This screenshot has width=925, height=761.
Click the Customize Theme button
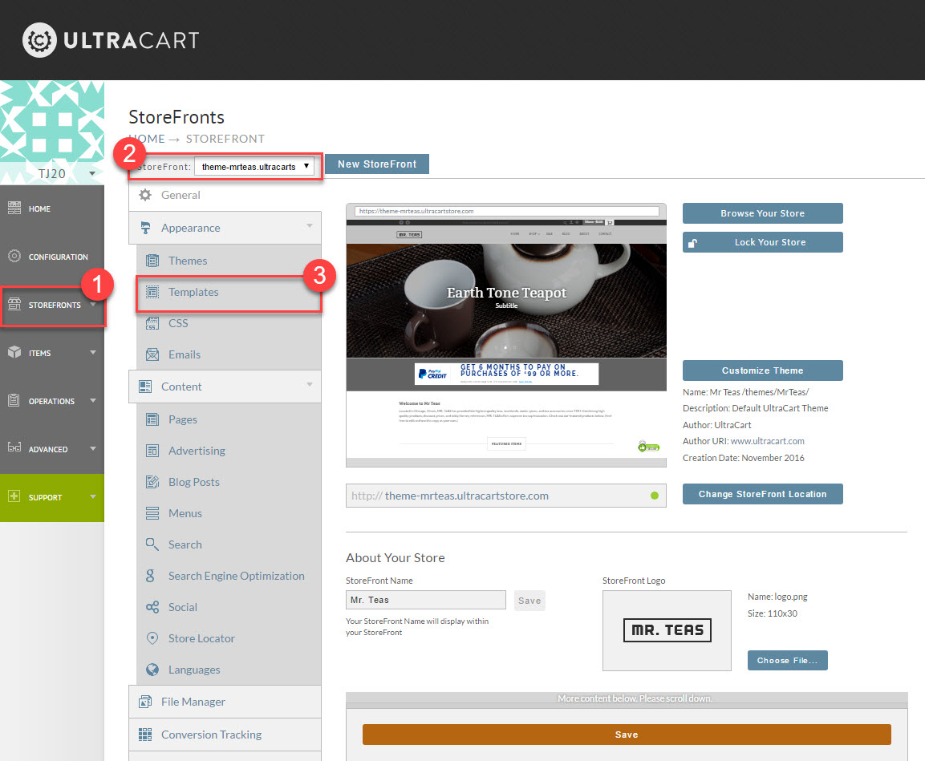click(762, 370)
